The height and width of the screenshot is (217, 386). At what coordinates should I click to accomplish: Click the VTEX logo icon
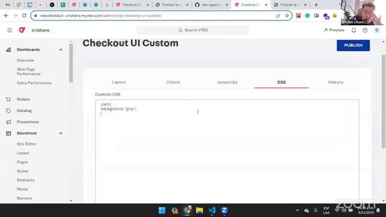[22, 30]
